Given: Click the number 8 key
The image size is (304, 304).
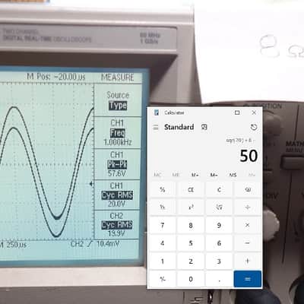Looking at the screenshot, I should pos(191,225).
